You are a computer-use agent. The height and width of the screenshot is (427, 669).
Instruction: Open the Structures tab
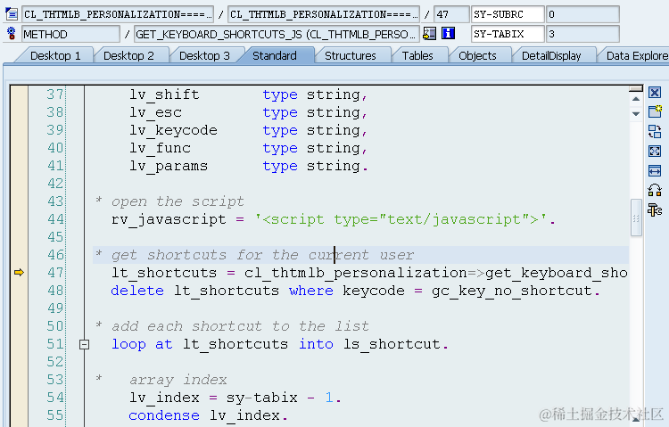[351, 56]
